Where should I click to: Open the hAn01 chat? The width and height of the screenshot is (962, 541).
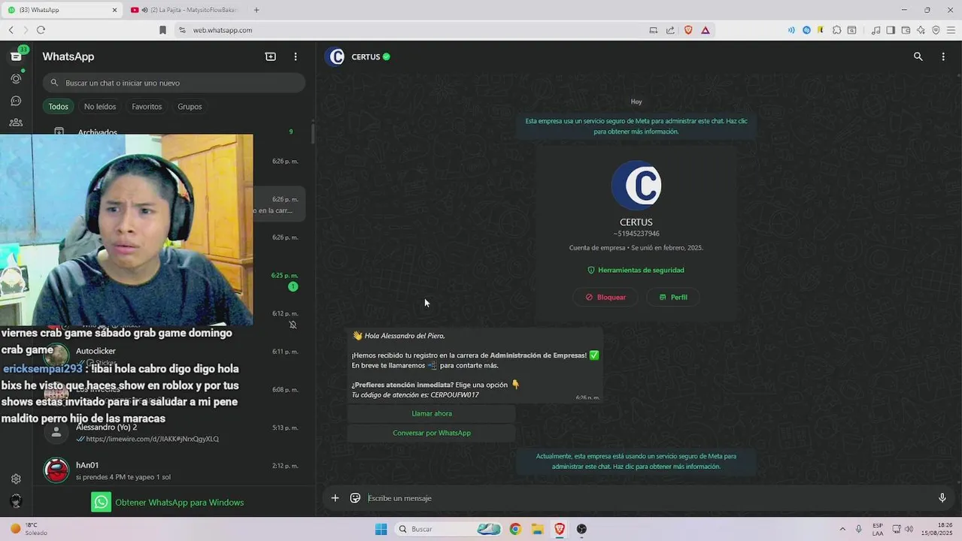tap(173, 470)
